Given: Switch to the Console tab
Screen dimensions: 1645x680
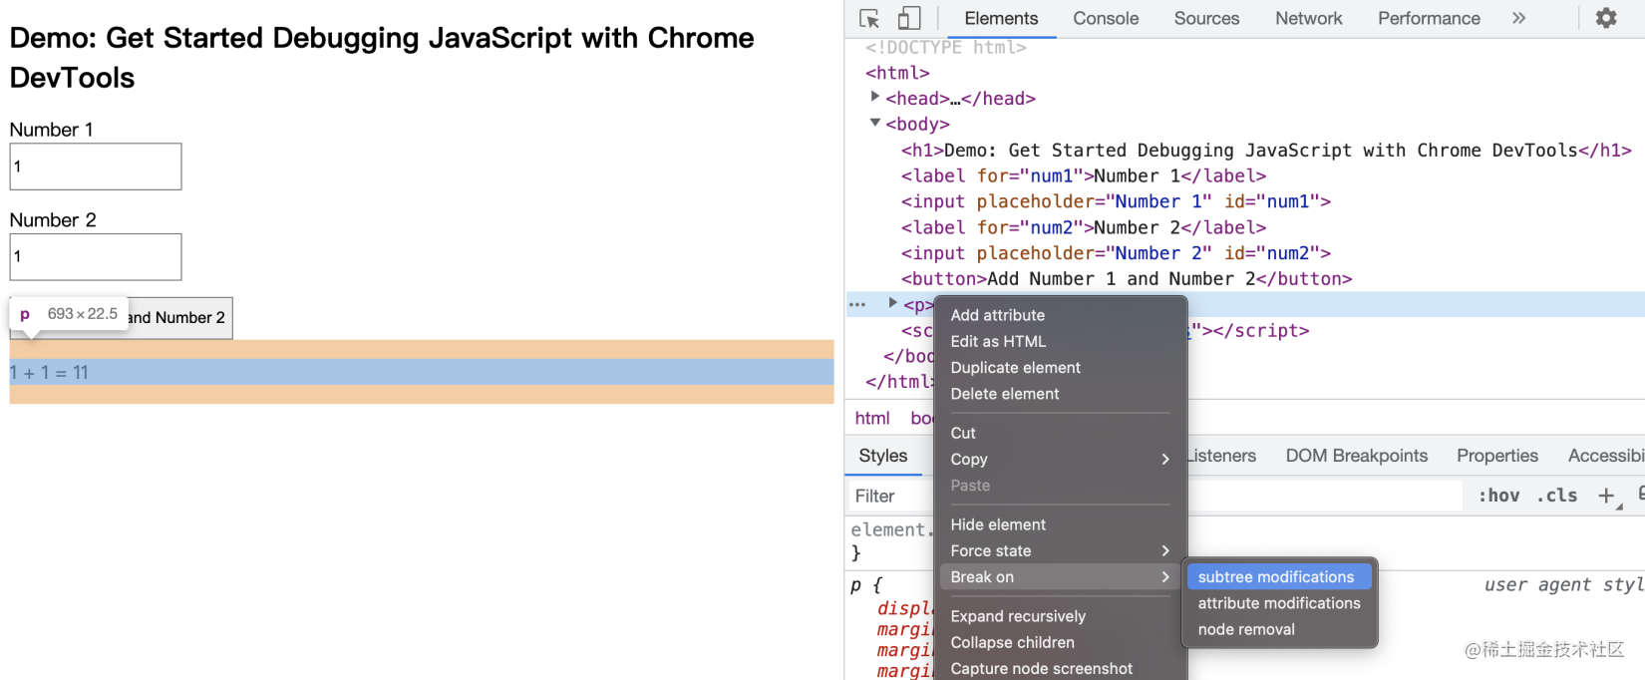Looking at the screenshot, I should 1106,18.
